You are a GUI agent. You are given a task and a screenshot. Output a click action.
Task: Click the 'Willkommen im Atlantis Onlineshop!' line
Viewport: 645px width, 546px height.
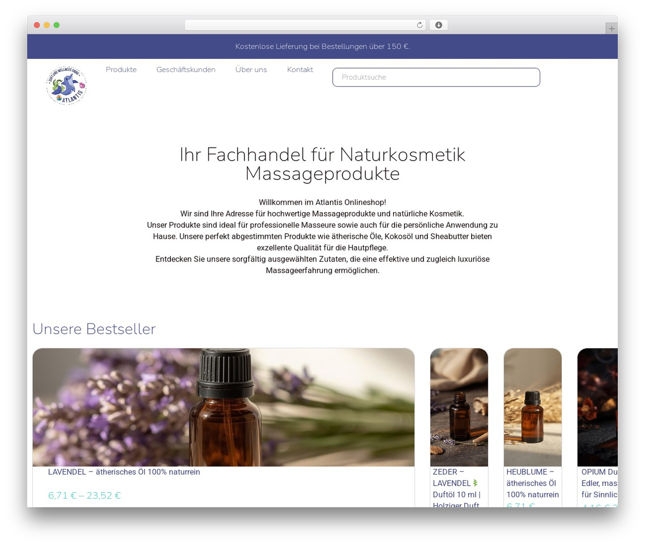322,202
